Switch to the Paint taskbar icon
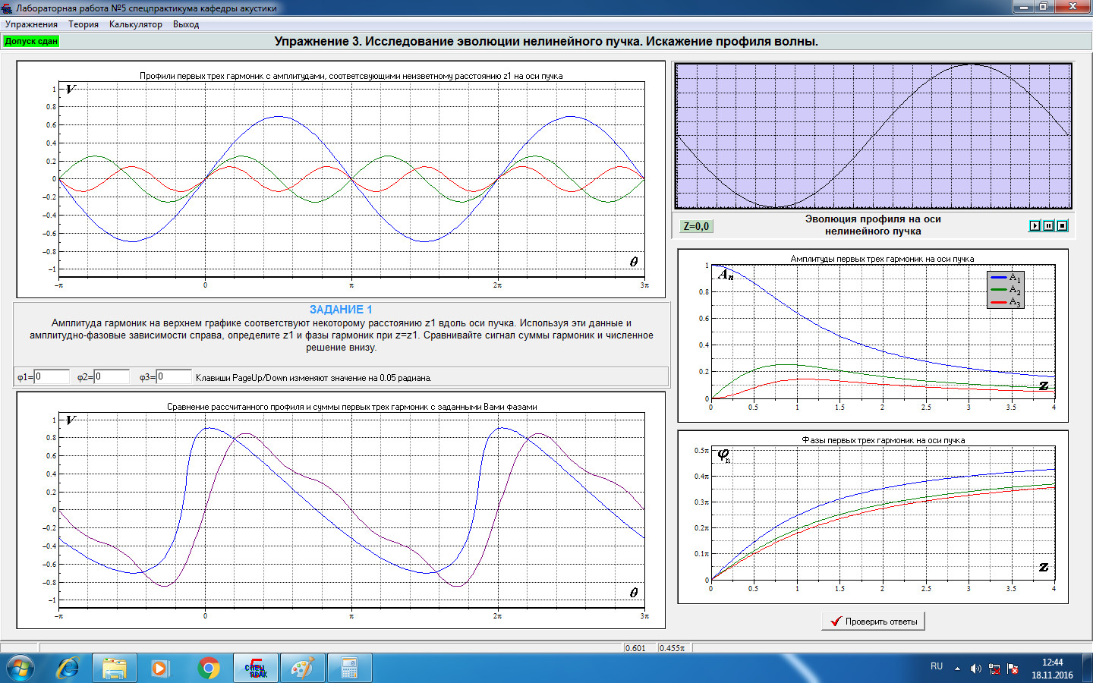The height and width of the screenshot is (683, 1093). pyautogui.click(x=302, y=668)
